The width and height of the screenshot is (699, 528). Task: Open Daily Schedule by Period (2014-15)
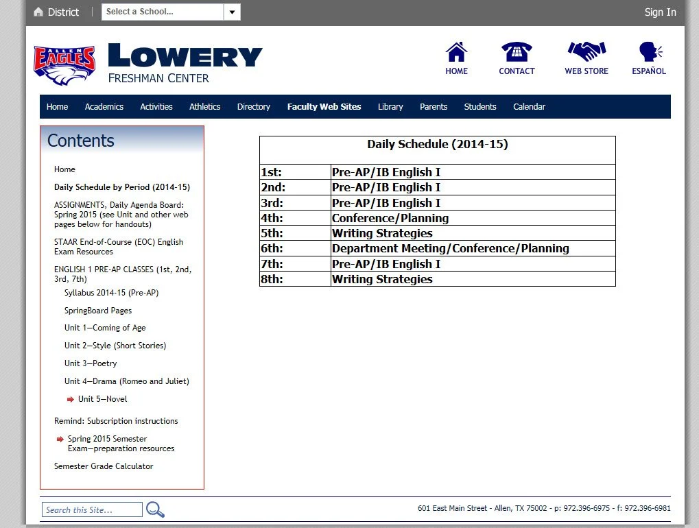(x=122, y=187)
